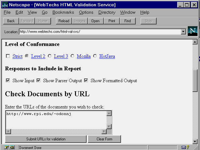Expand the Location URL dropdown arrow
The image size is (200, 150).
pos(183,32)
